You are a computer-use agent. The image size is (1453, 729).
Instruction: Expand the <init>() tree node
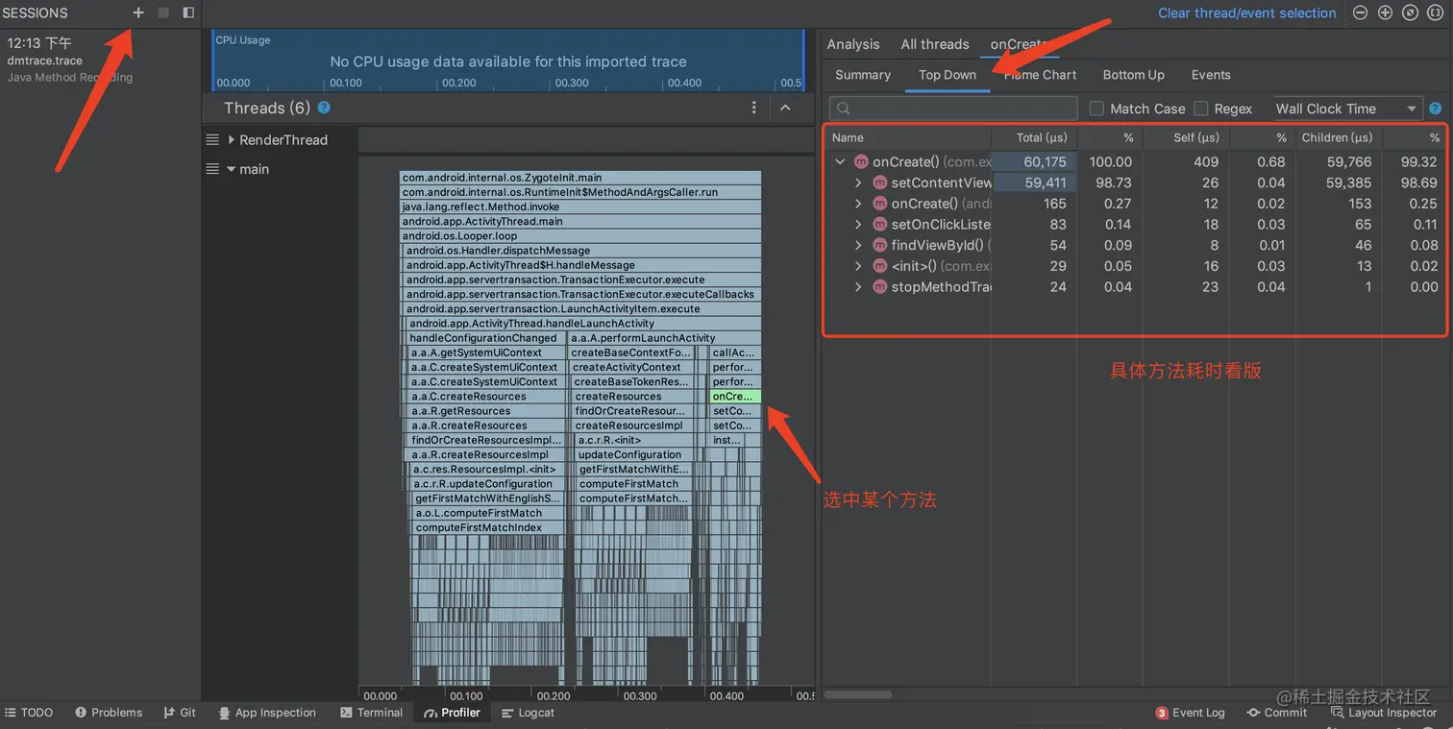pos(859,266)
